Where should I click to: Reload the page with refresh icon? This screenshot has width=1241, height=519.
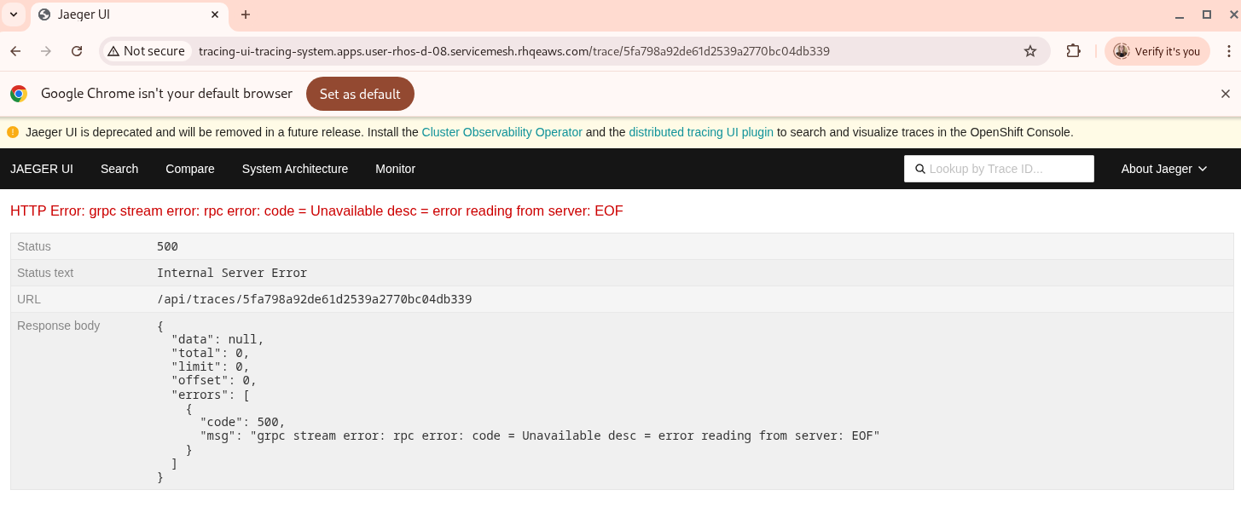[x=77, y=51]
